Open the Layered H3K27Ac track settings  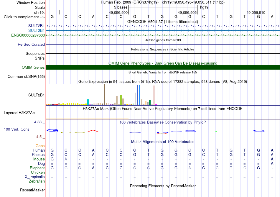19,113
